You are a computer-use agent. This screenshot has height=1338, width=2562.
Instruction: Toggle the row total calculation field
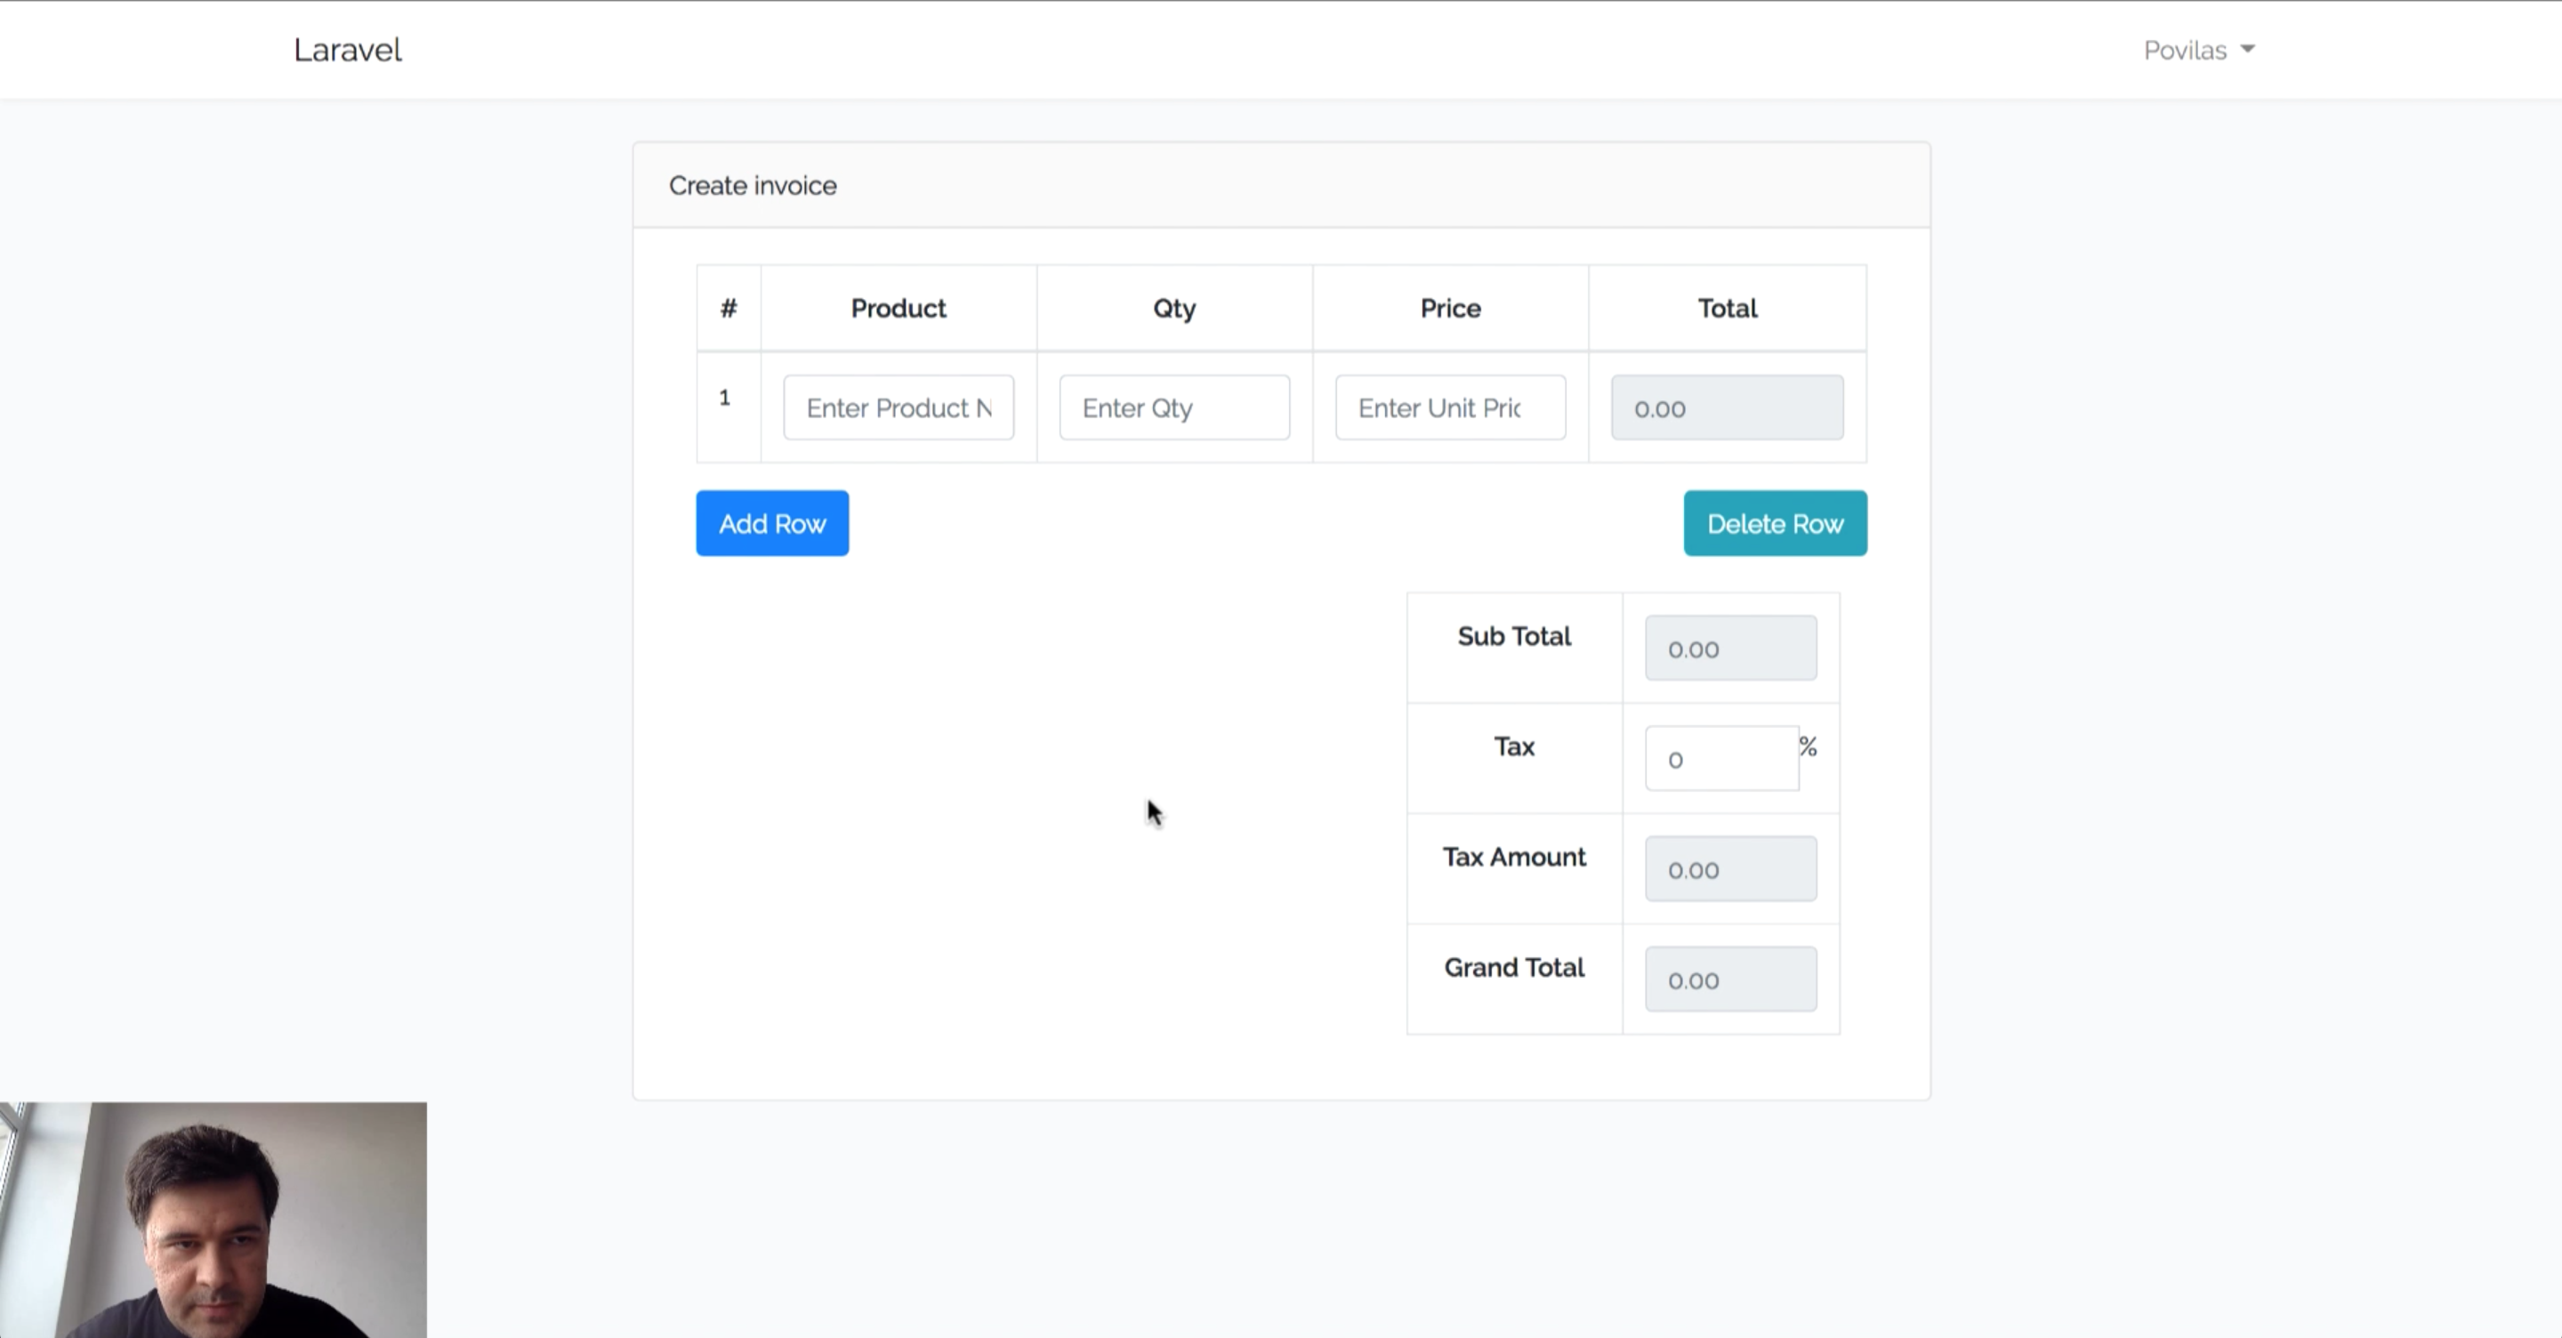coord(1727,407)
